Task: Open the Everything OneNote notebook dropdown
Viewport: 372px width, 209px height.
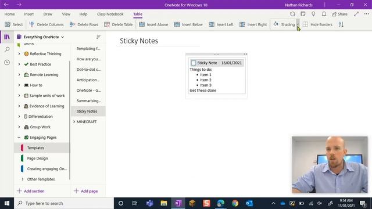Action: 63,37
